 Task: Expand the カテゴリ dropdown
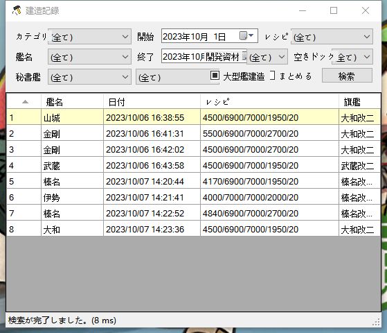pos(89,37)
